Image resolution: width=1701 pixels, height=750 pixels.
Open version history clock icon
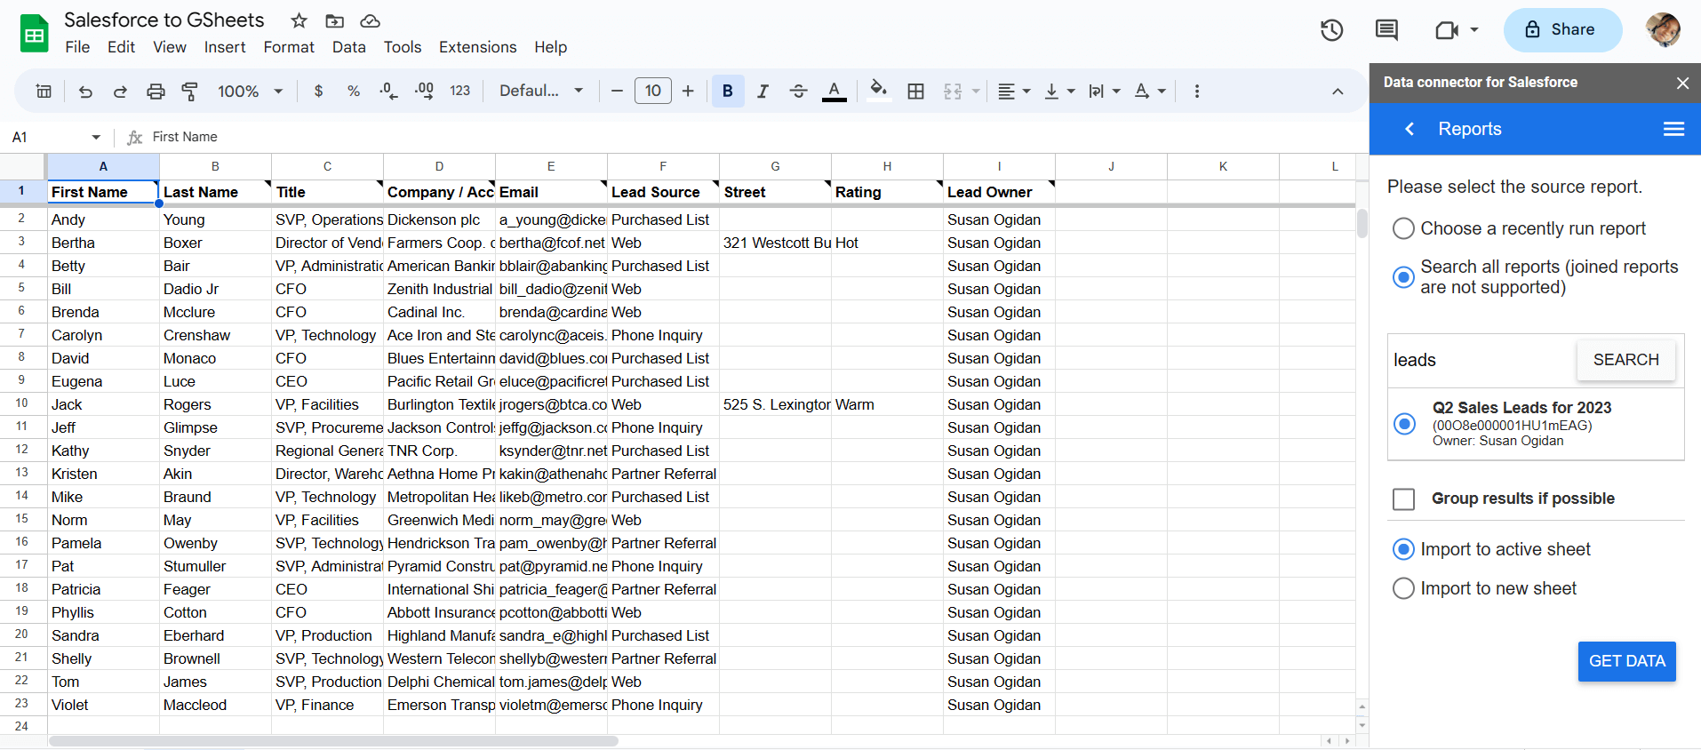coord(1331,30)
